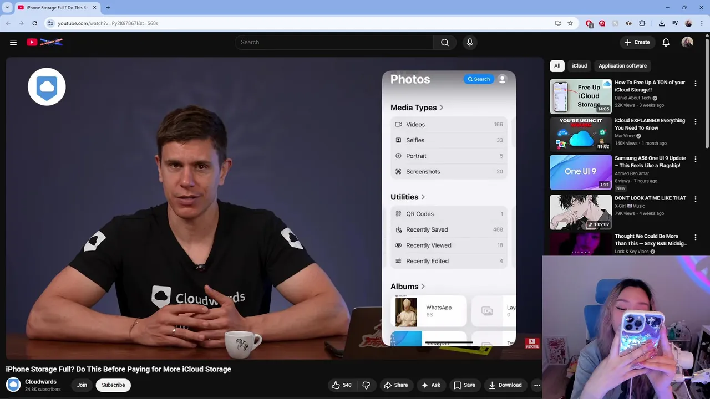Image resolution: width=710 pixels, height=399 pixels.
Task: Click the Download button
Action: point(505,385)
